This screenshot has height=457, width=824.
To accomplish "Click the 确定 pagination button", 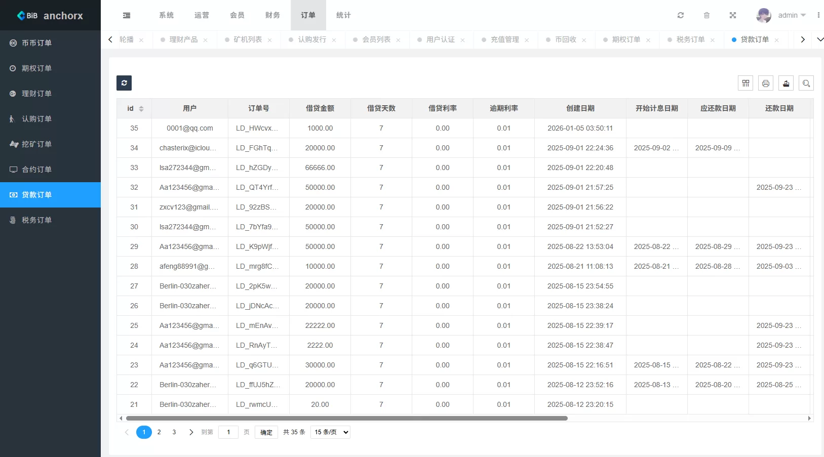I will (266, 432).
